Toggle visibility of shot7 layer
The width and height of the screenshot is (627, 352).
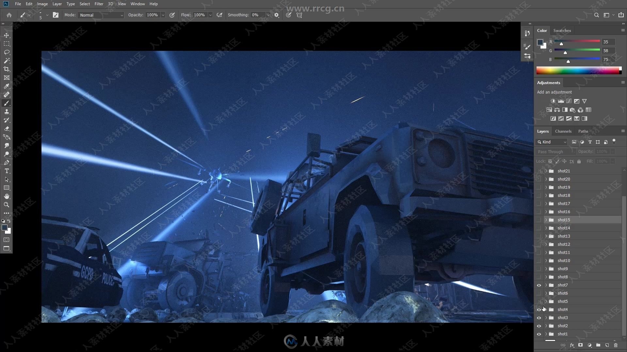point(539,285)
